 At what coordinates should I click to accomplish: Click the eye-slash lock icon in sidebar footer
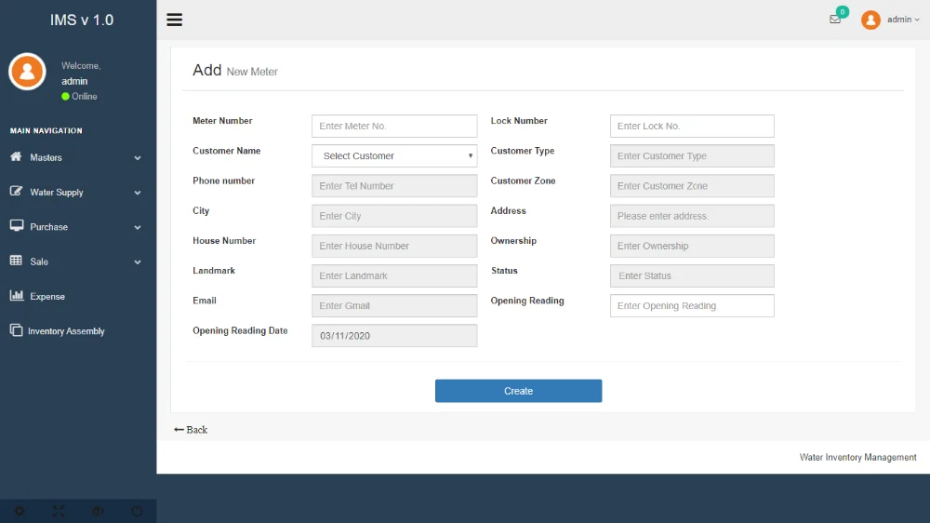click(x=98, y=511)
